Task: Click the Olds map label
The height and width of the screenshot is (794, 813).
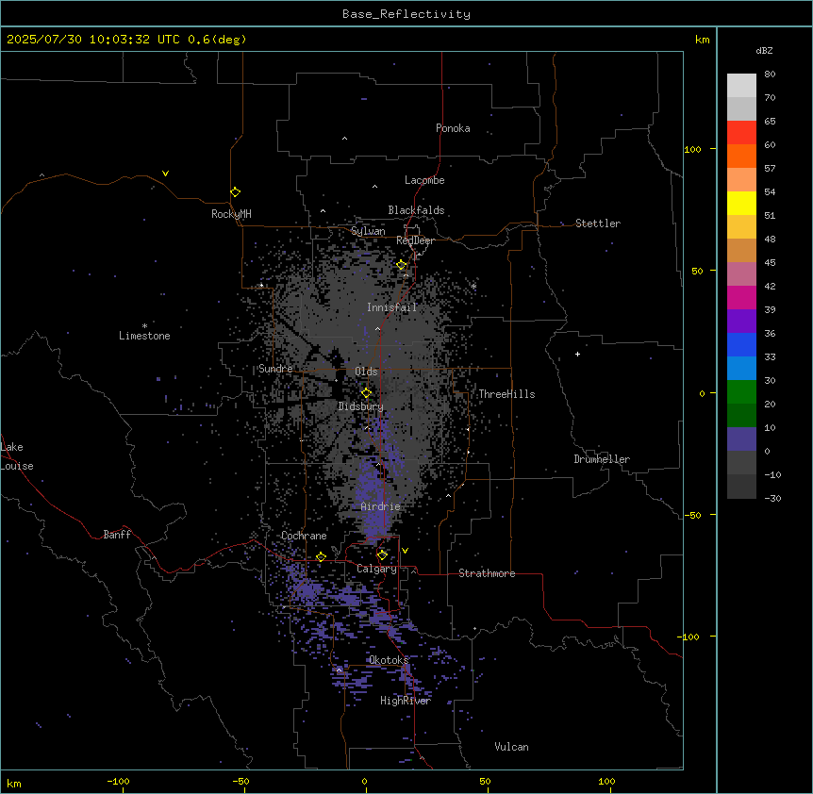Action: click(x=366, y=372)
